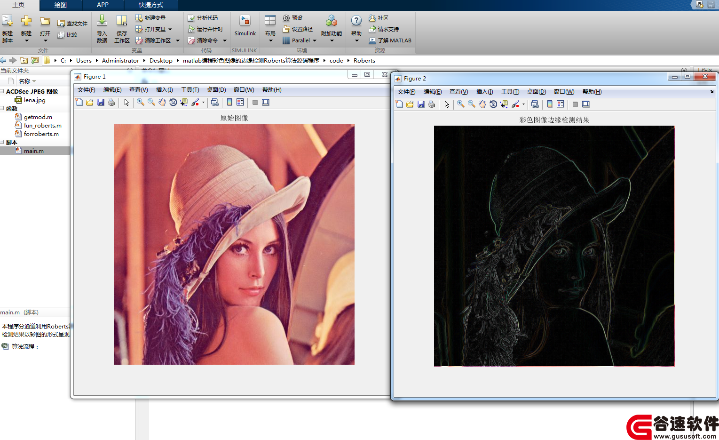This screenshot has height=440, width=719.
Task: Click Compare (比较) in the ribbon
Action: 67,35
